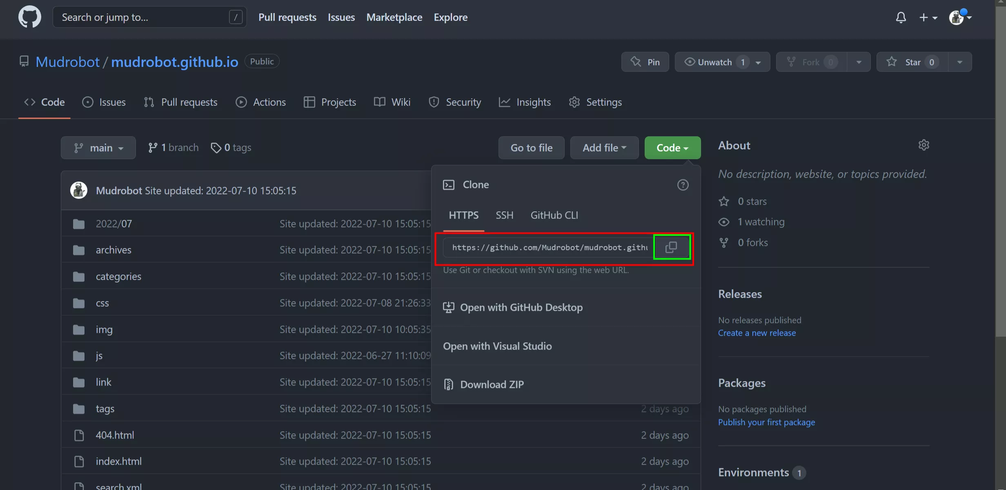The width and height of the screenshot is (1006, 490).
Task: Follow Create a new release link
Action: click(757, 333)
